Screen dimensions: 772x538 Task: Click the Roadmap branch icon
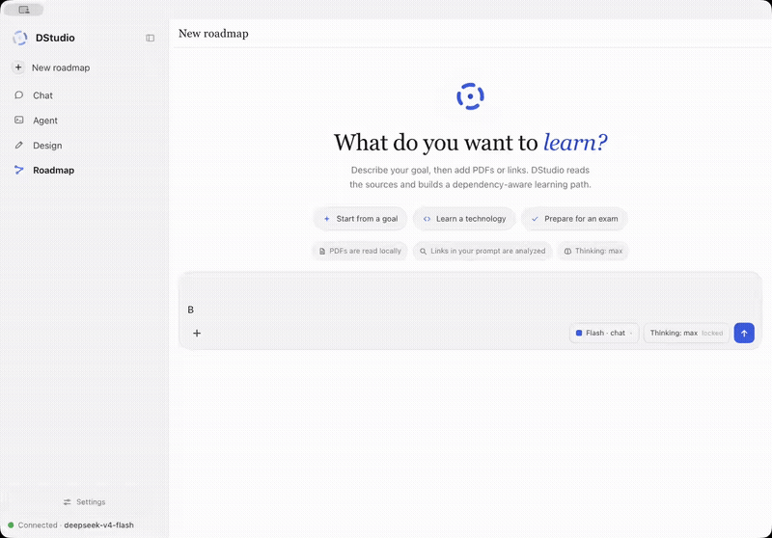pyautogui.click(x=18, y=170)
